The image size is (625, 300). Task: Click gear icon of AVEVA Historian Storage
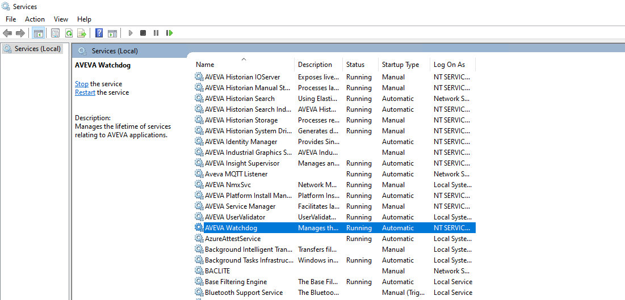pyautogui.click(x=199, y=120)
